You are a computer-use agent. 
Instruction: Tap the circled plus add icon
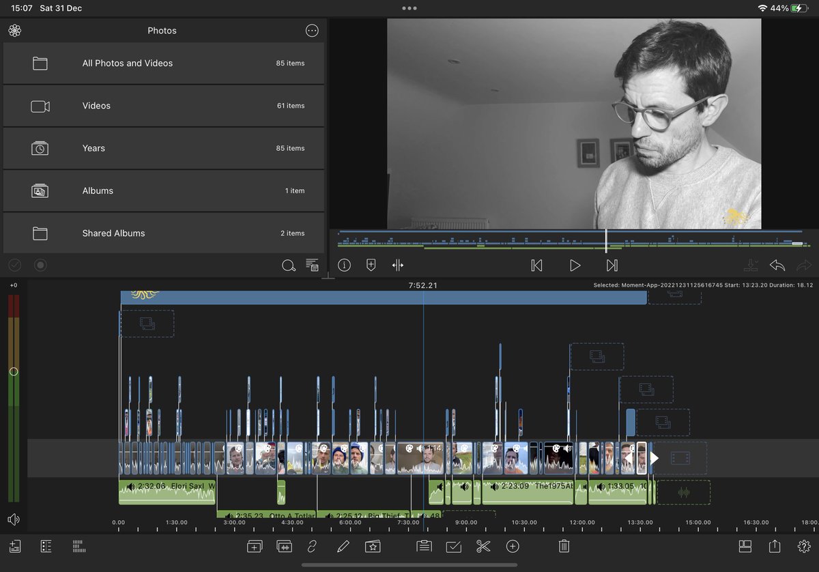coord(513,546)
